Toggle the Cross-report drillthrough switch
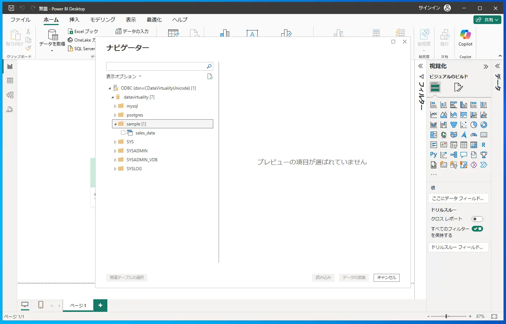 point(477,219)
